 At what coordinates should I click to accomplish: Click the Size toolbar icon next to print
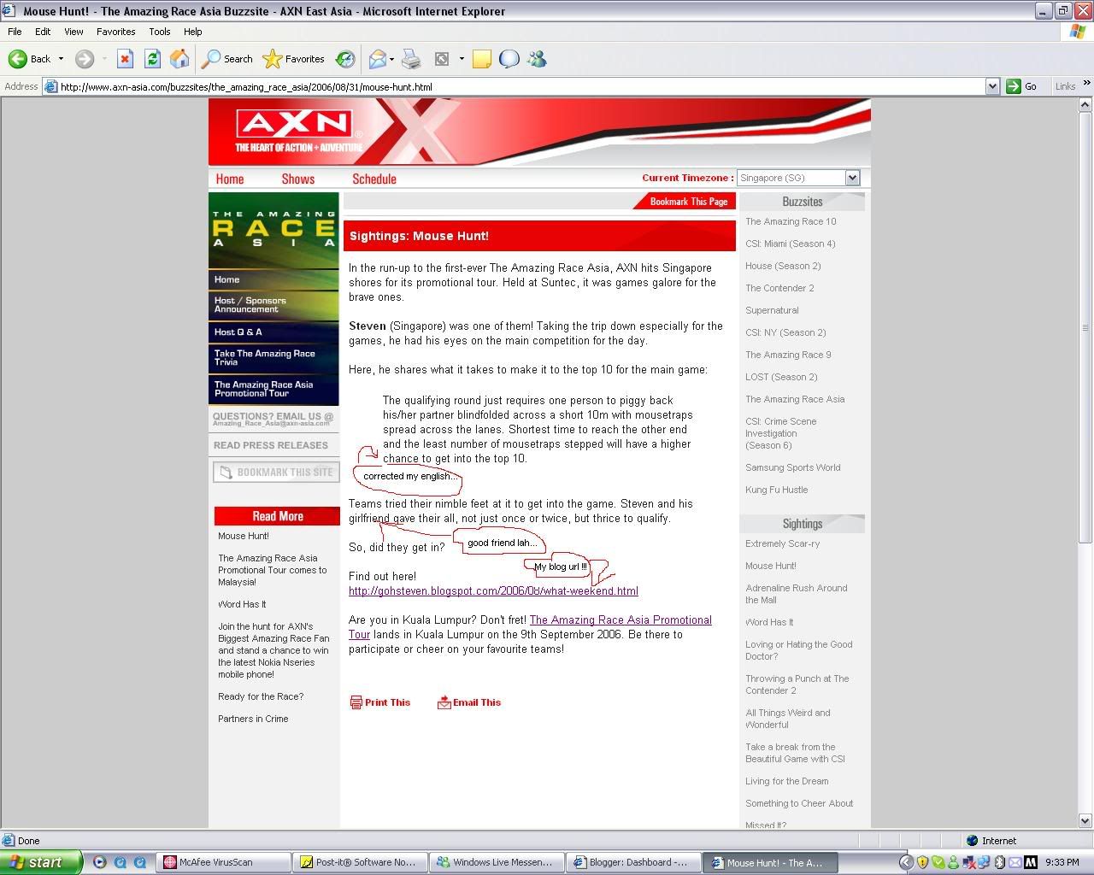442,59
